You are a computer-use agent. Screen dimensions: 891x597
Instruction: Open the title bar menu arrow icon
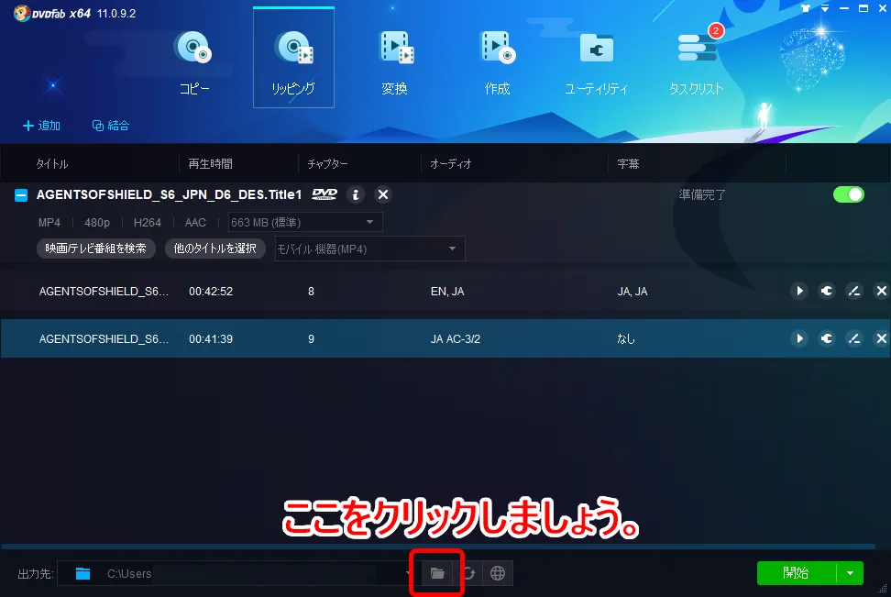pyautogui.click(x=825, y=8)
